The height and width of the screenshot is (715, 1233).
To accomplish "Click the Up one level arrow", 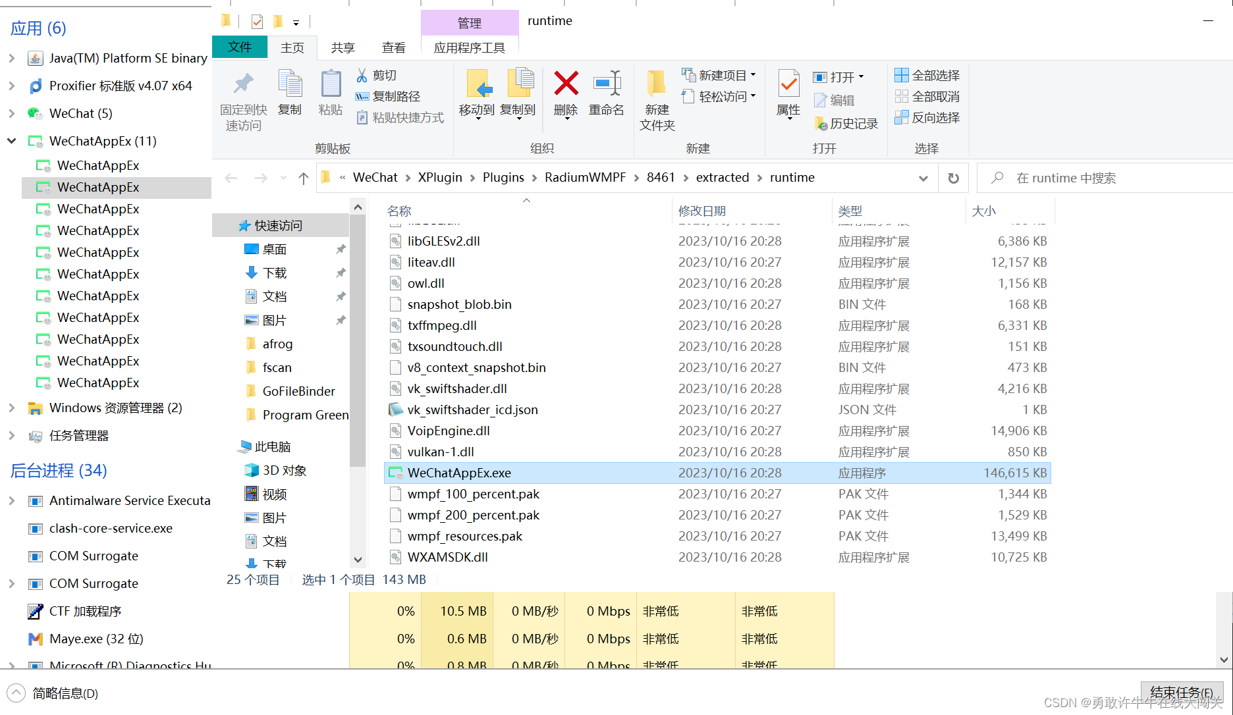I will click(x=303, y=178).
